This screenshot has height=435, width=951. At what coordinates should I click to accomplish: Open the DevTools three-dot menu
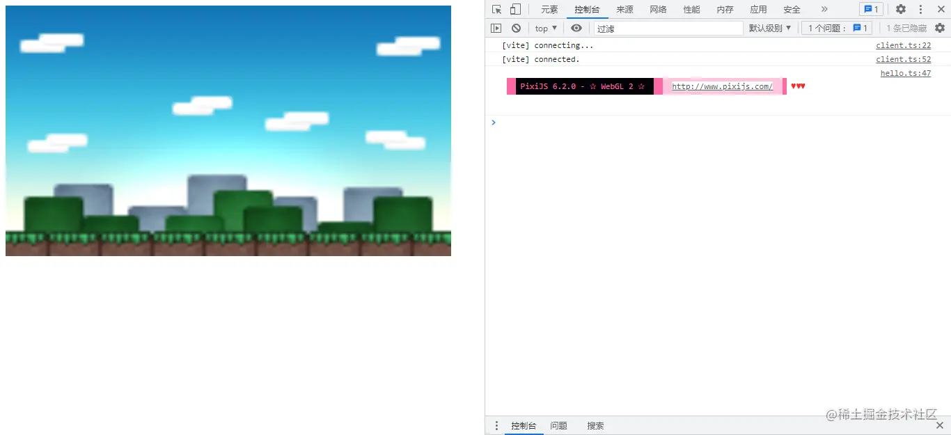(920, 9)
